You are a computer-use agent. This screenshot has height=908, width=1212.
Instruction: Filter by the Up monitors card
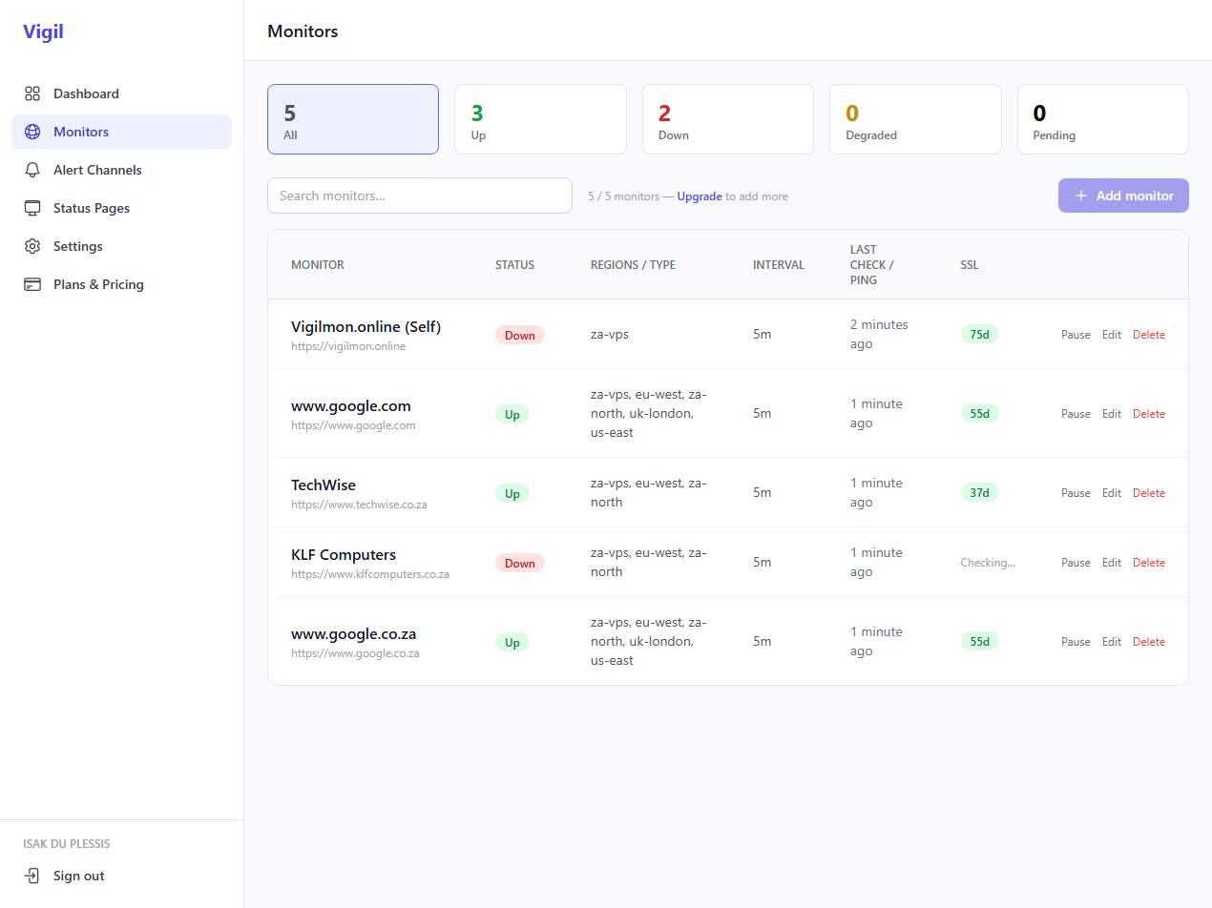tap(540, 119)
